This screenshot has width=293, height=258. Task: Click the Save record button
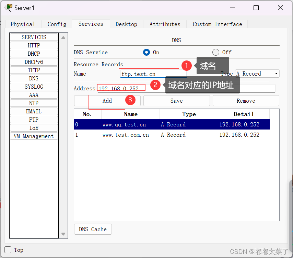[x=177, y=101]
